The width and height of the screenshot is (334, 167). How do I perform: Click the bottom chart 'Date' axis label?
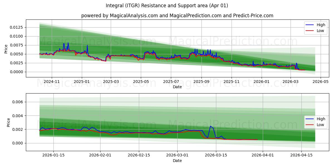177,161
